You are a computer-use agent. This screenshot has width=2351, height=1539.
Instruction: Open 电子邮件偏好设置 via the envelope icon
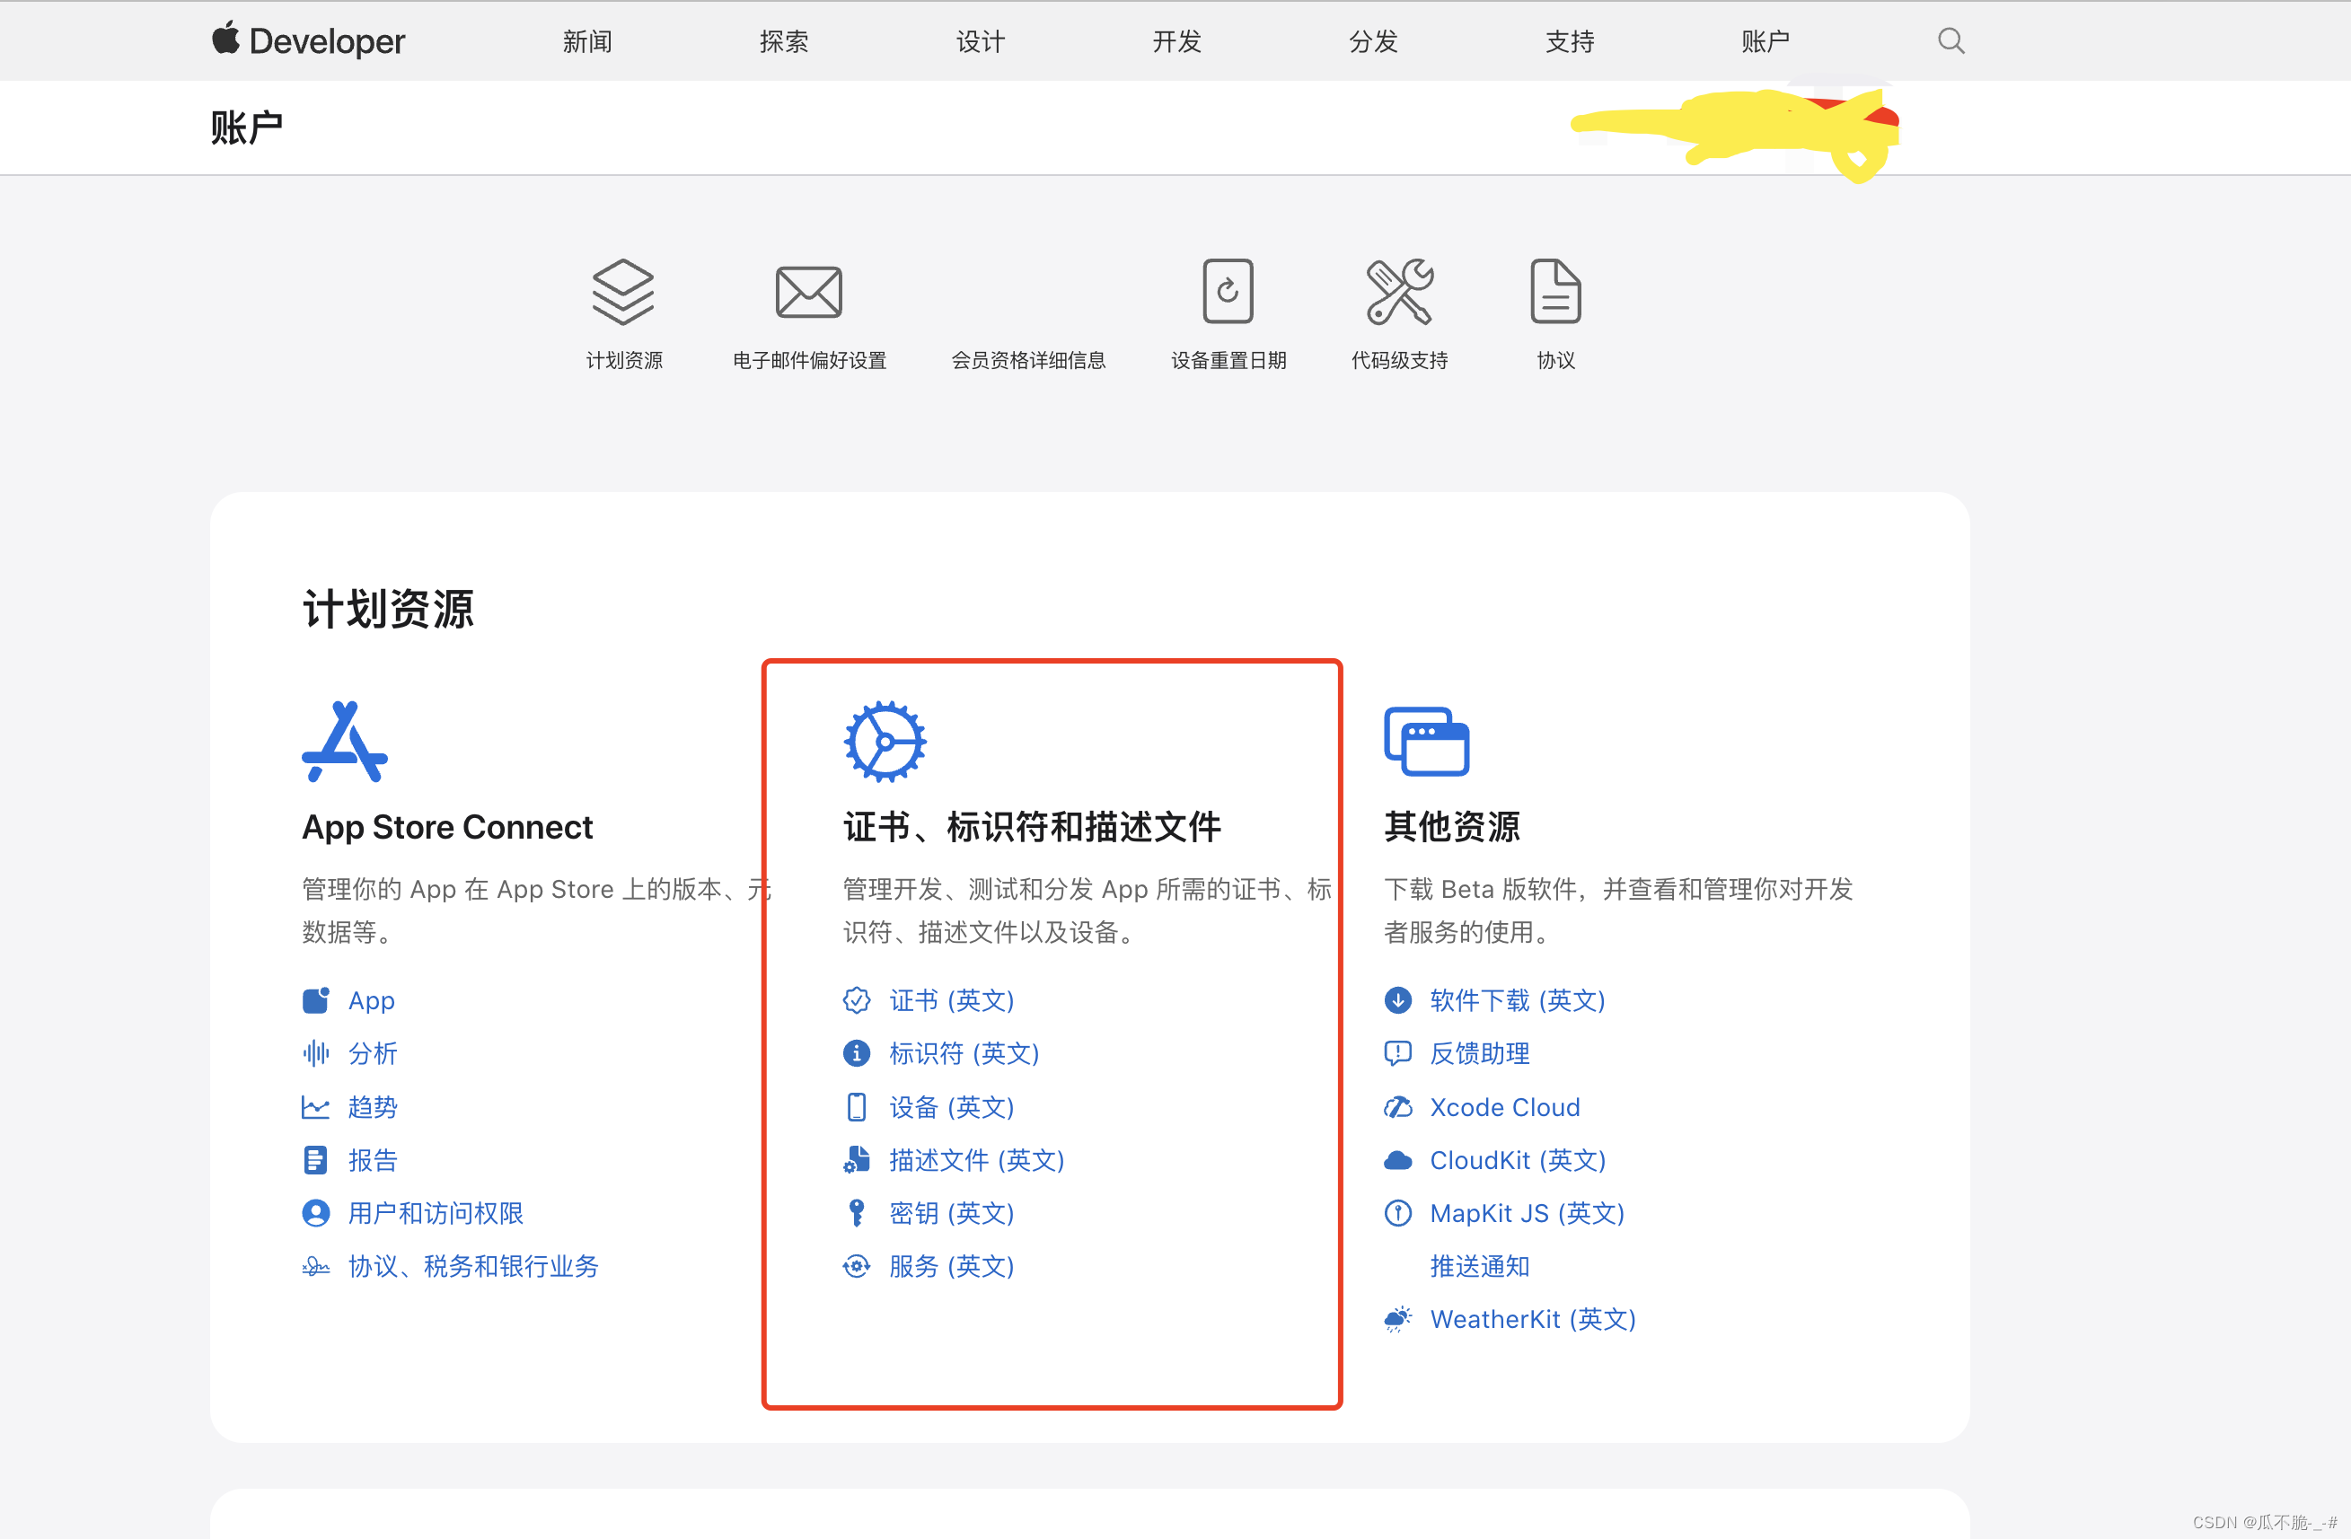[x=808, y=293]
